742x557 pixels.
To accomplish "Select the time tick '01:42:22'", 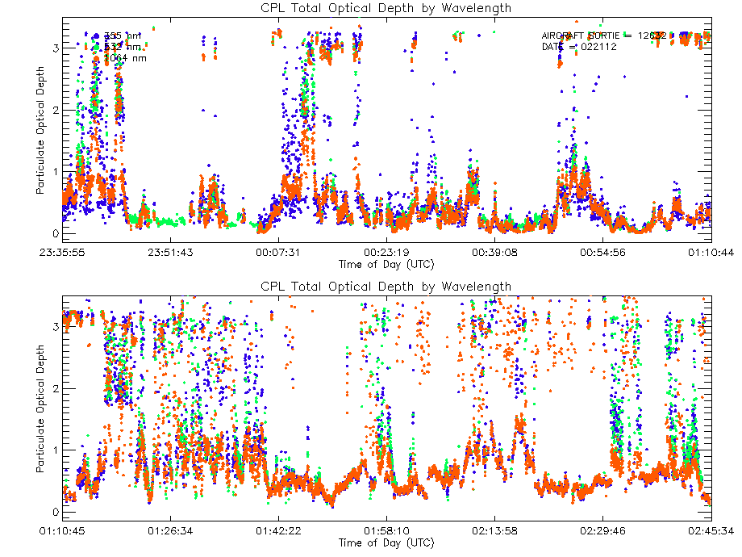I will [278, 531].
